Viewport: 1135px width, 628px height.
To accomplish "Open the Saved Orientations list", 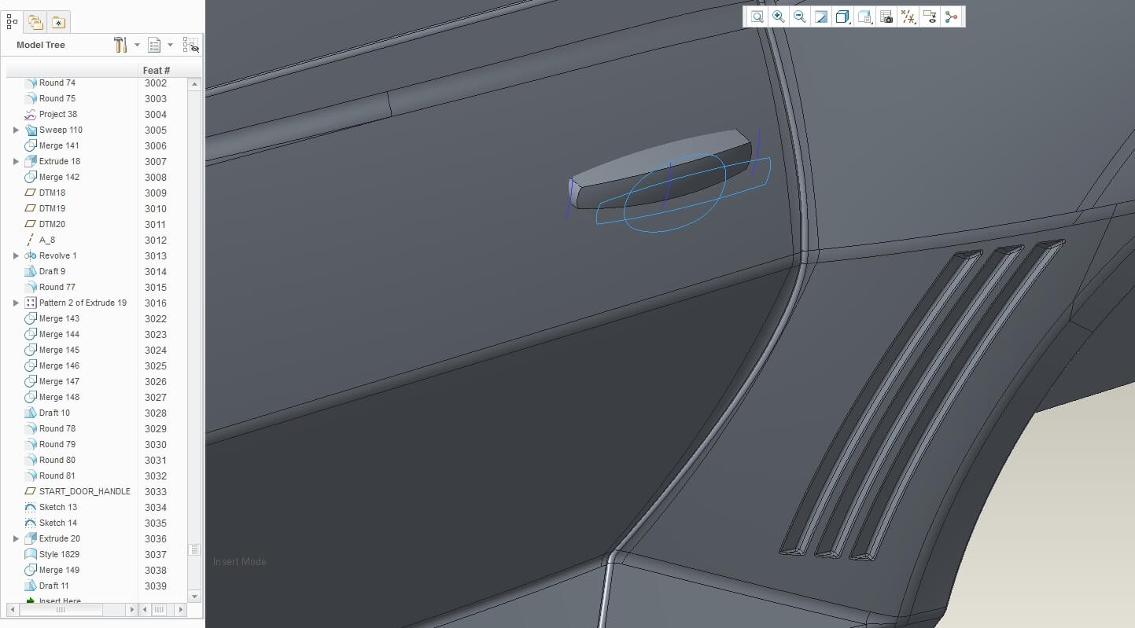I will click(864, 17).
